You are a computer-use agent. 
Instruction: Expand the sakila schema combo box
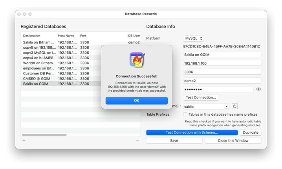(227, 107)
